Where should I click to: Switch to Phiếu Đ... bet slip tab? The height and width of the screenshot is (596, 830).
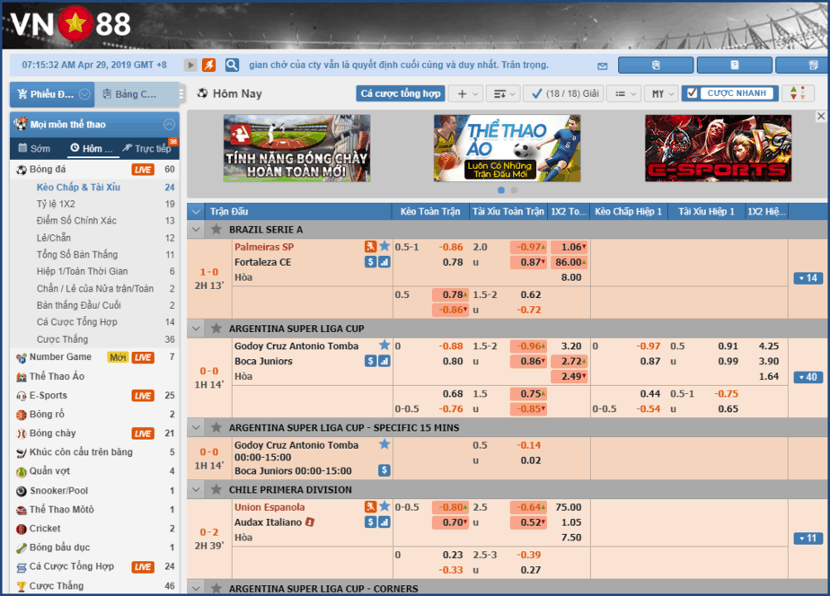pyautogui.click(x=52, y=94)
